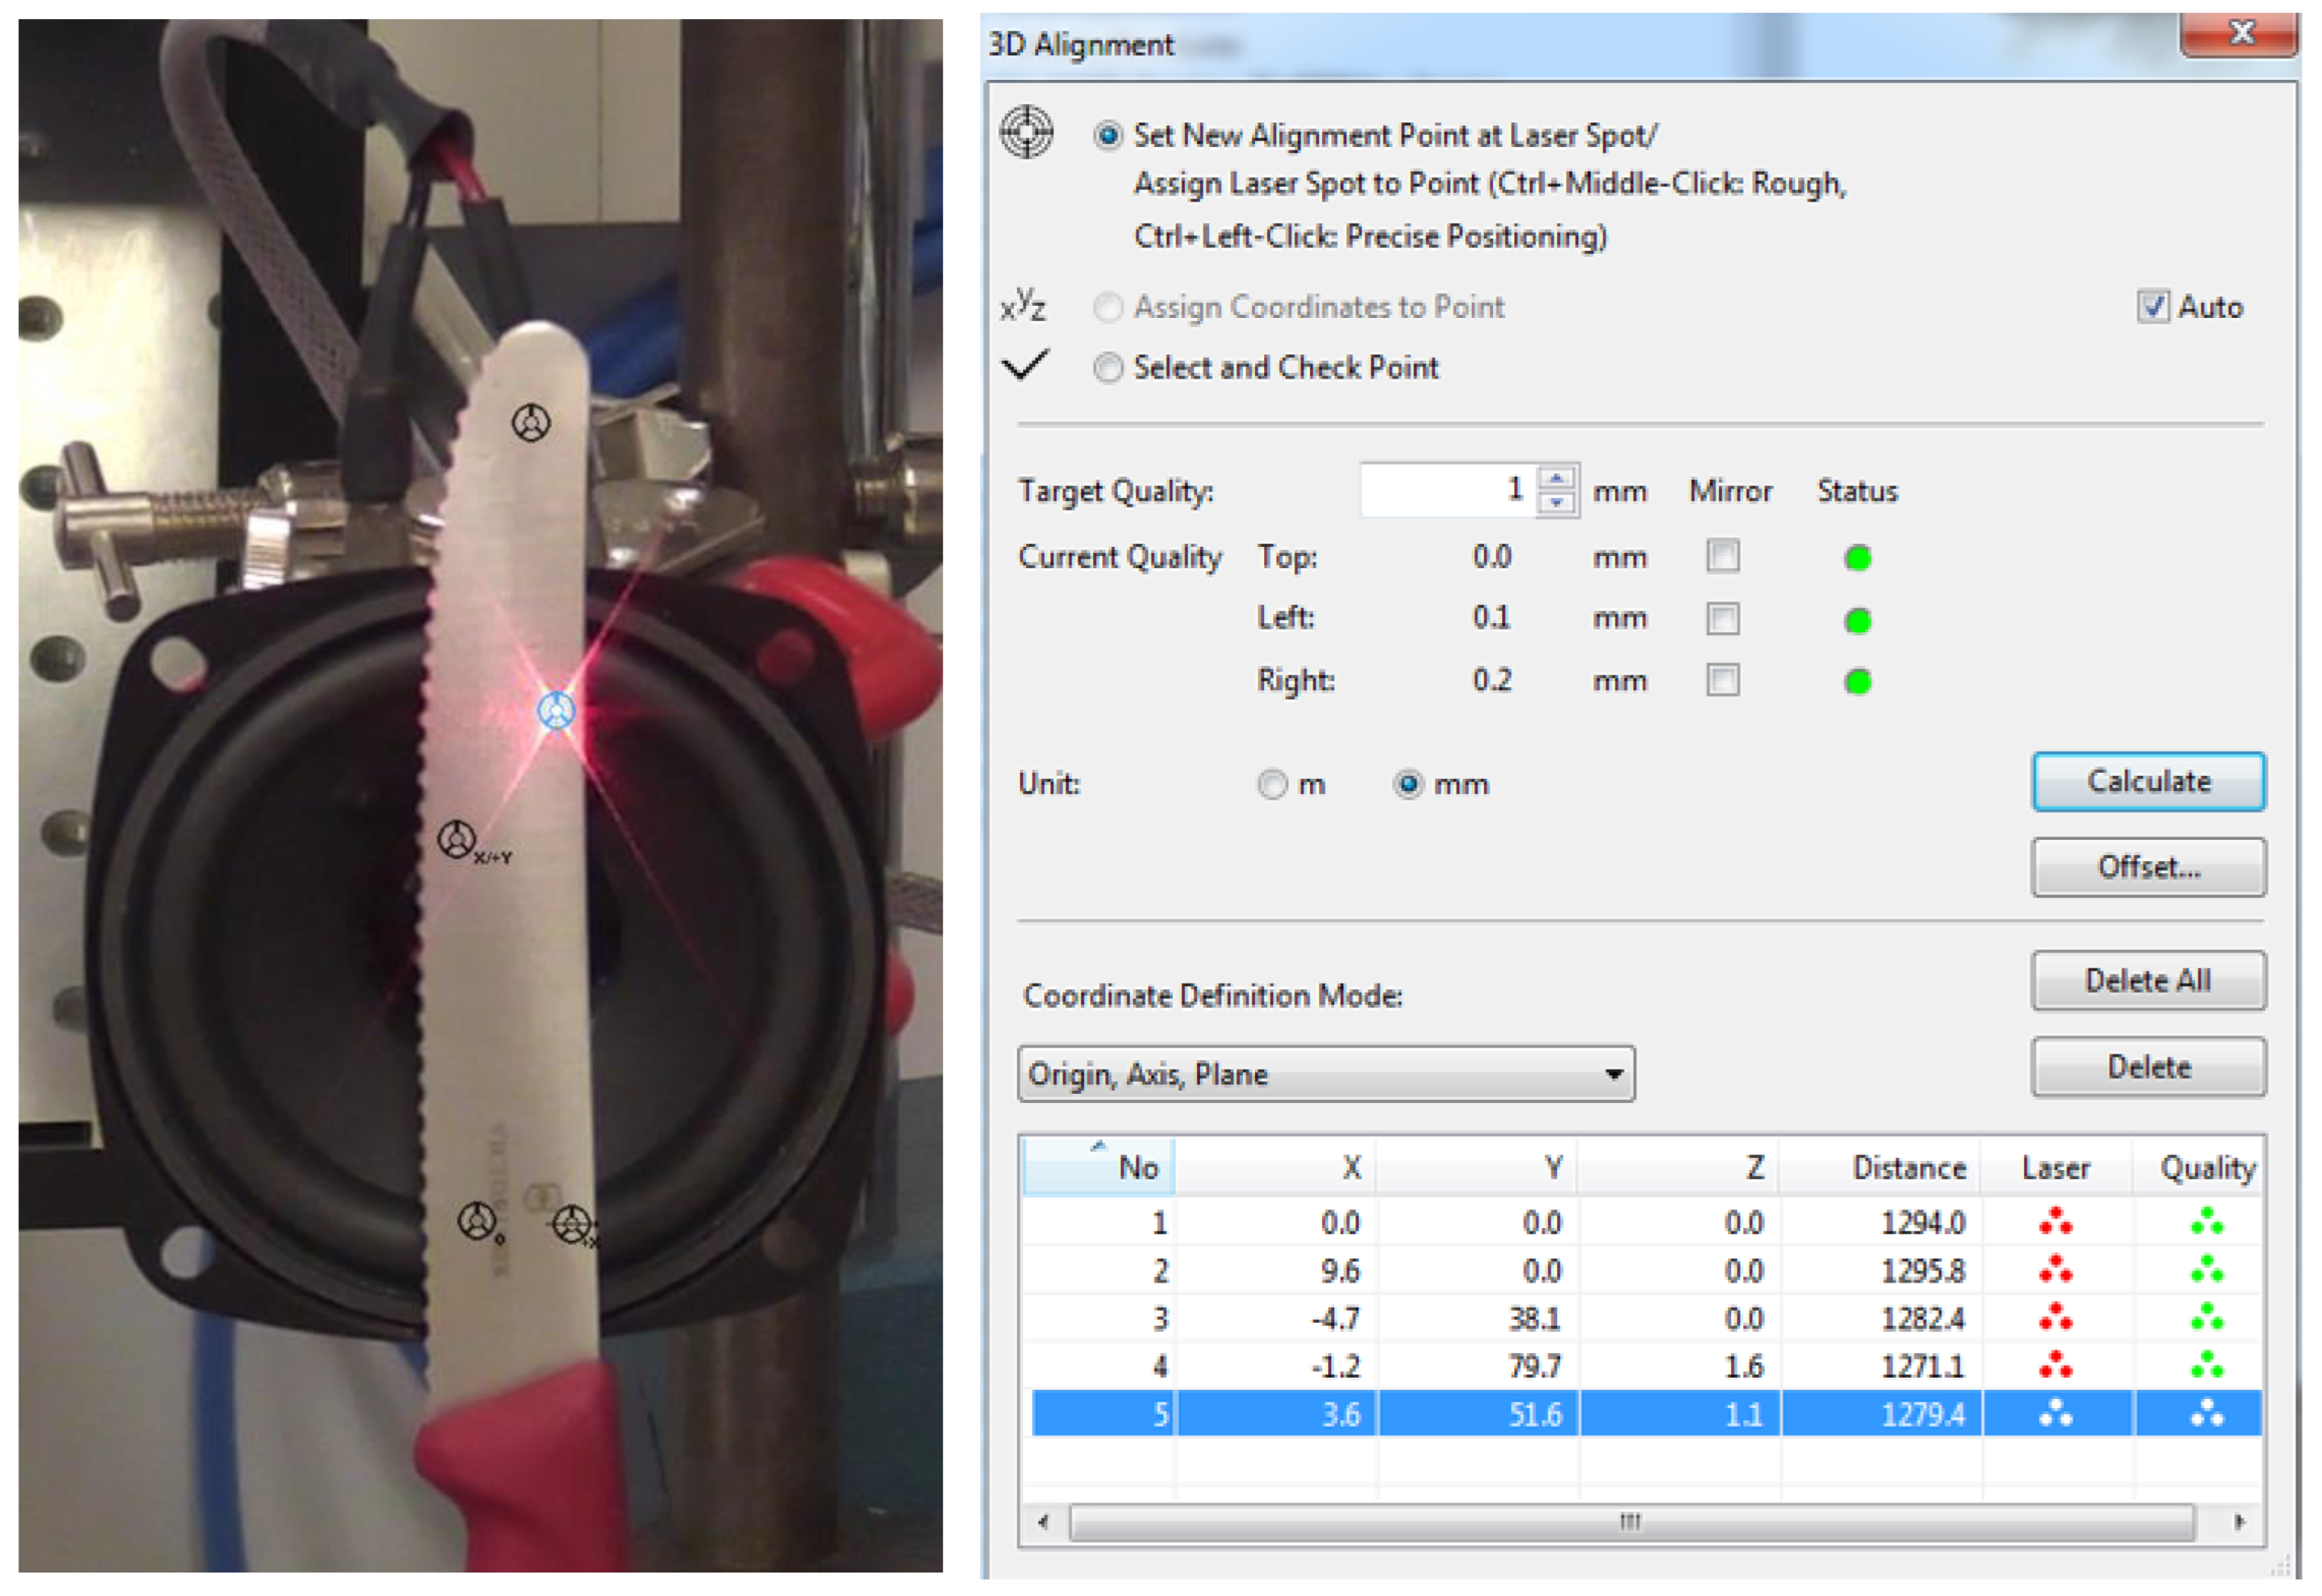Screen dimensions: 2322x1596
Task: Click the X-axis alignment point marker
Action: [x=573, y=1224]
